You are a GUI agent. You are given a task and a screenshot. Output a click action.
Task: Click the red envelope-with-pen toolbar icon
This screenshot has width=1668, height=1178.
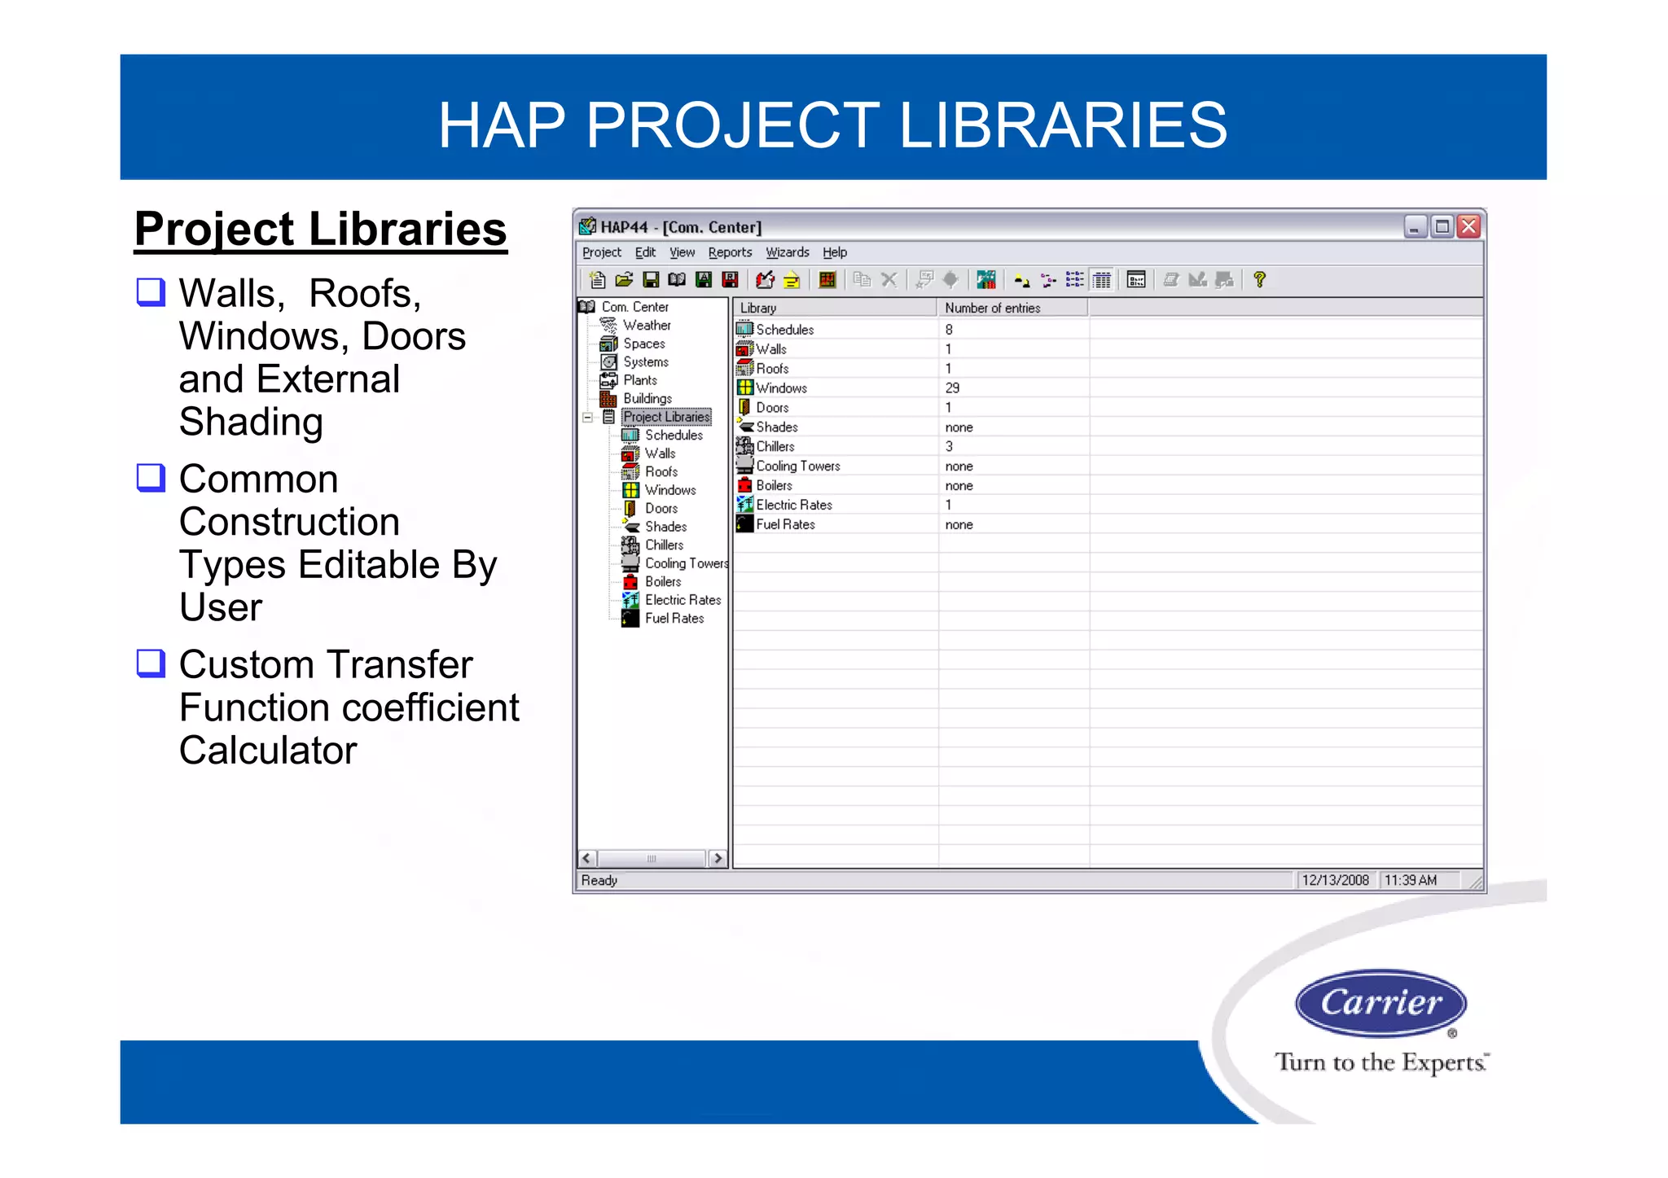pyautogui.click(x=765, y=280)
